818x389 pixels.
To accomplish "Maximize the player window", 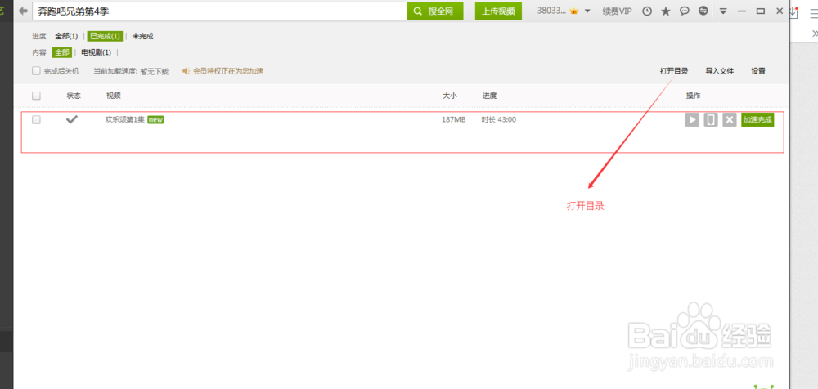I will [761, 11].
